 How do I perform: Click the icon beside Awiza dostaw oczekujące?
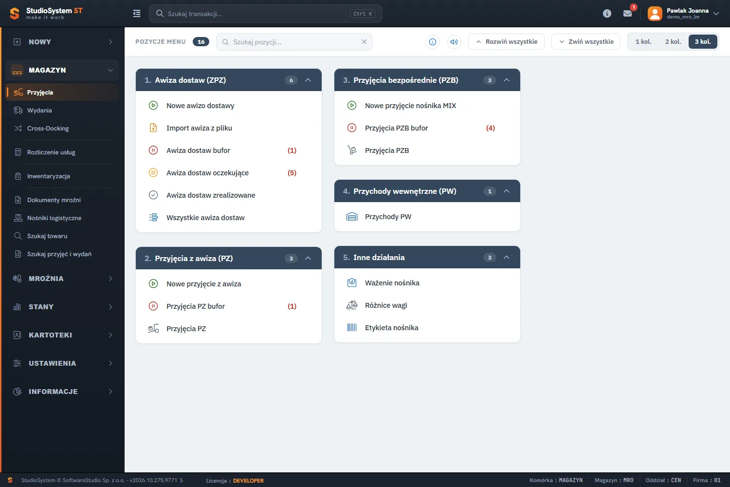(153, 173)
